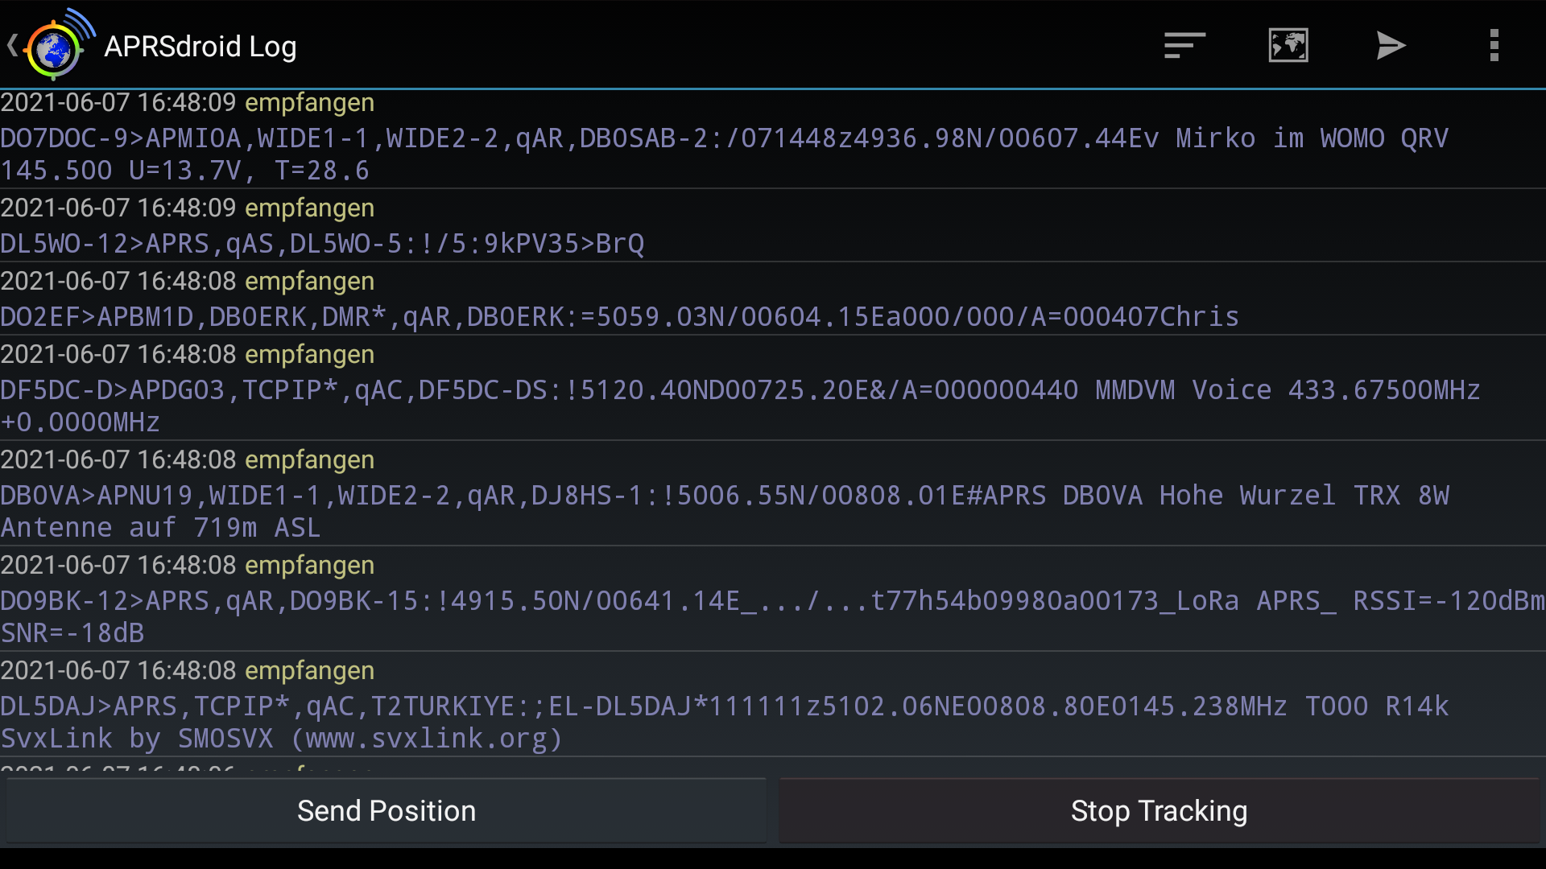This screenshot has width=1546, height=869.
Task: Tap the send message paper-plane icon
Action: (x=1391, y=45)
